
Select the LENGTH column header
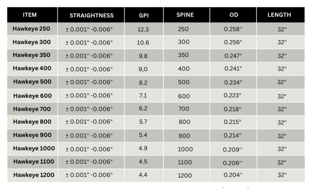pyautogui.click(x=279, y=15)
